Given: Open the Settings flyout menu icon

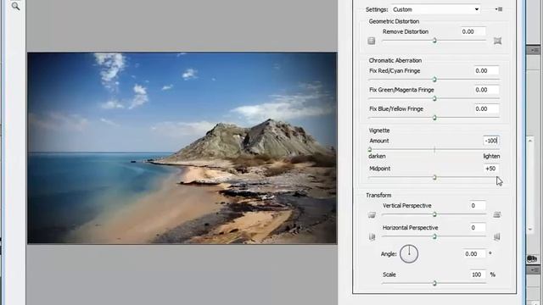Looking at the screenshot, I should pyautogui.click(x=499, y=9).
